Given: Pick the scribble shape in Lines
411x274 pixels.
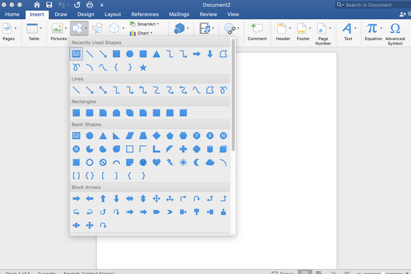Looking at the screenshot, I should point(224,90).
